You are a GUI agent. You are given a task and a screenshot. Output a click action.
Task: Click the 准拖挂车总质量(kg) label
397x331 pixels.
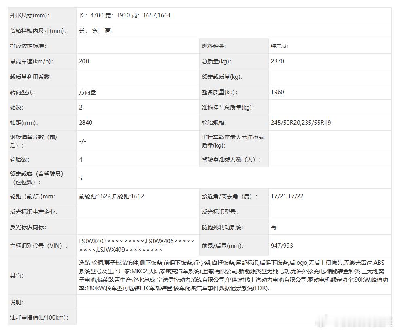tap(228, 108)
